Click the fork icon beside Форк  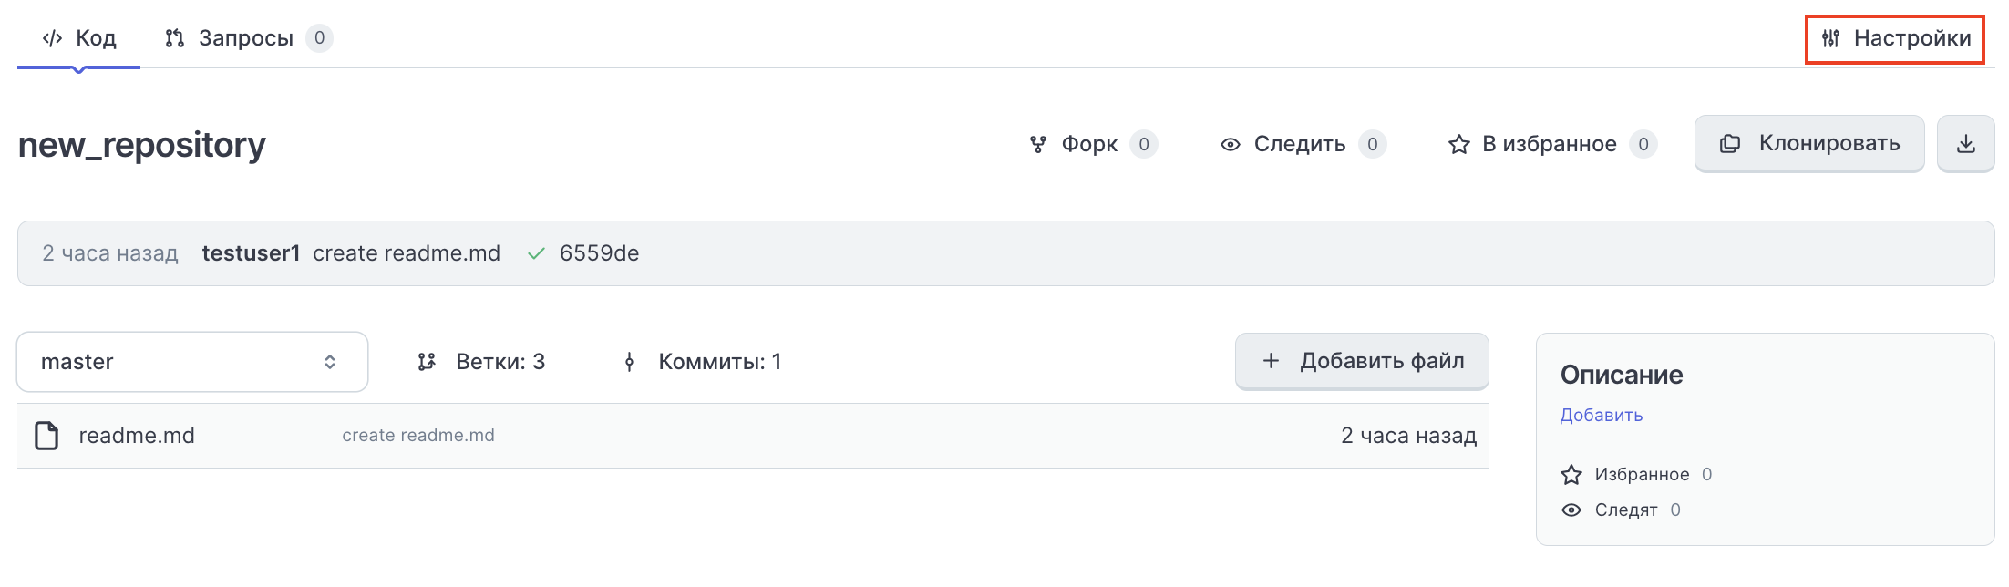[x=1037, y=144]
